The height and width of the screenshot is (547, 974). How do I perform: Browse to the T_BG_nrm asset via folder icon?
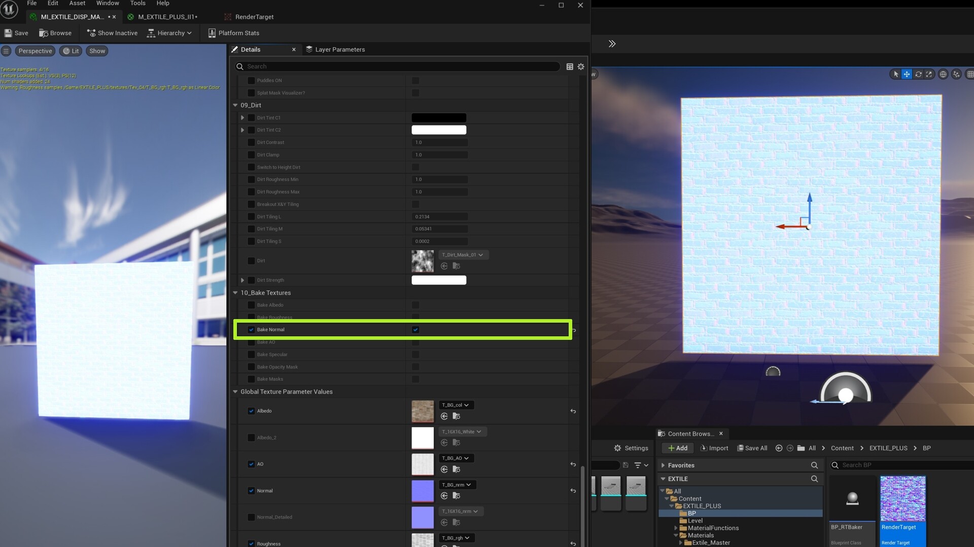pyautogui.click(x=456, y=496)
